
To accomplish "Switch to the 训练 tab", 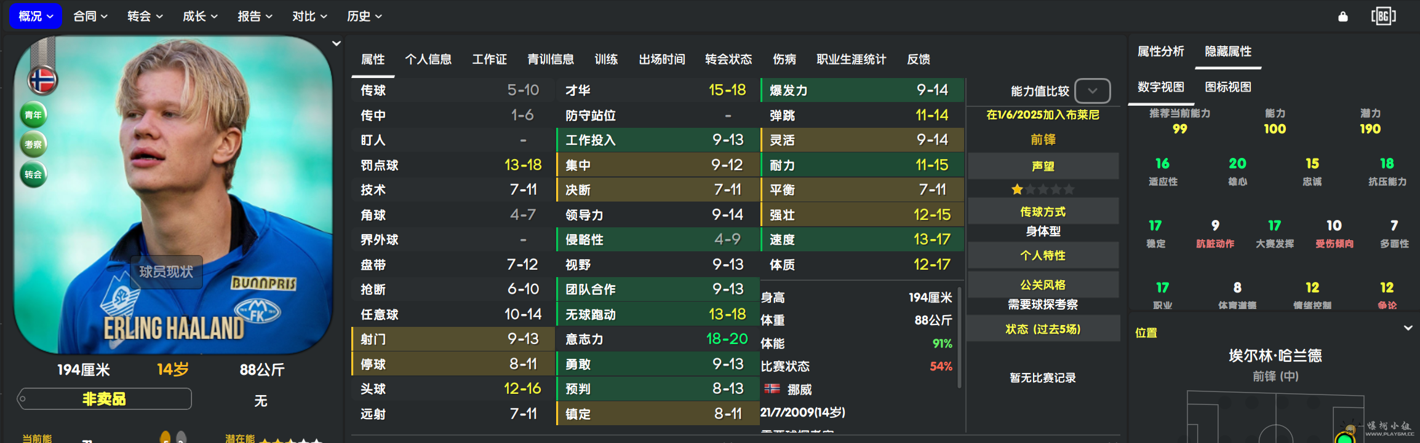I will pyautogui.click(x=606, y=60).
